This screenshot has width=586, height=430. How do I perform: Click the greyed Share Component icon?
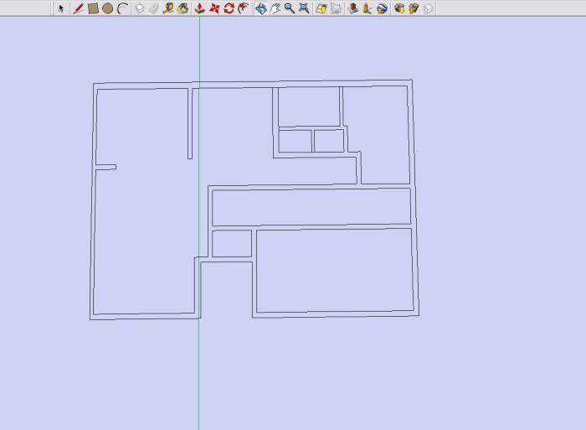(x=429, y=8)
